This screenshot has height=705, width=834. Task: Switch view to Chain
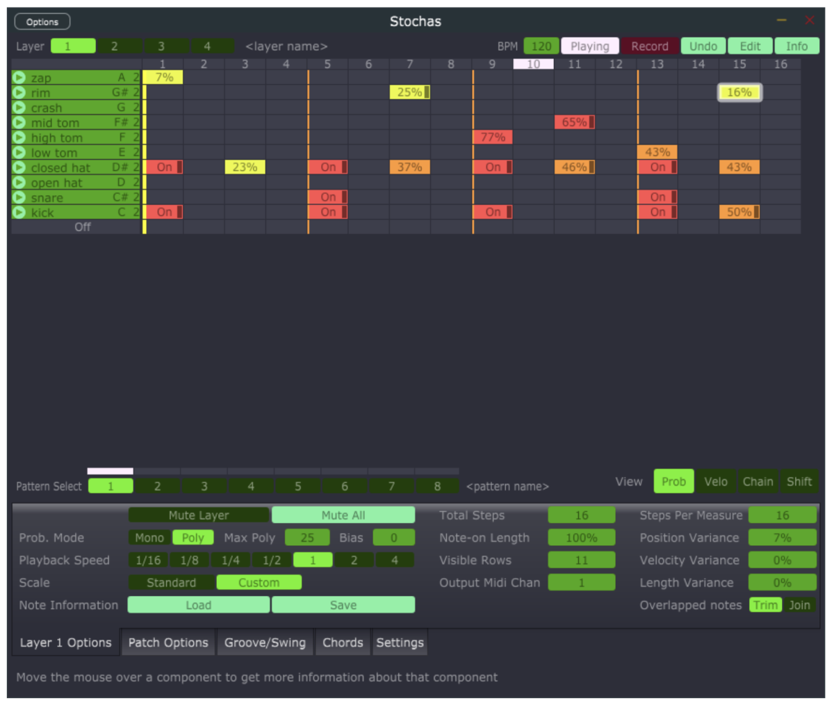(758, 481)
